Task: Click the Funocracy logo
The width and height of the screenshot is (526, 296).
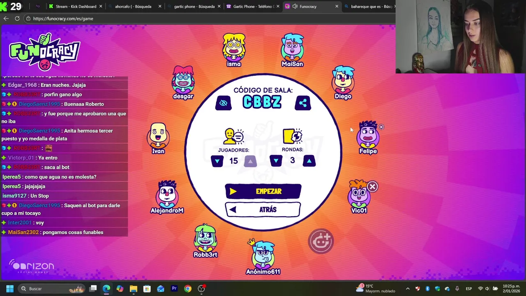Action: [44, 52]
